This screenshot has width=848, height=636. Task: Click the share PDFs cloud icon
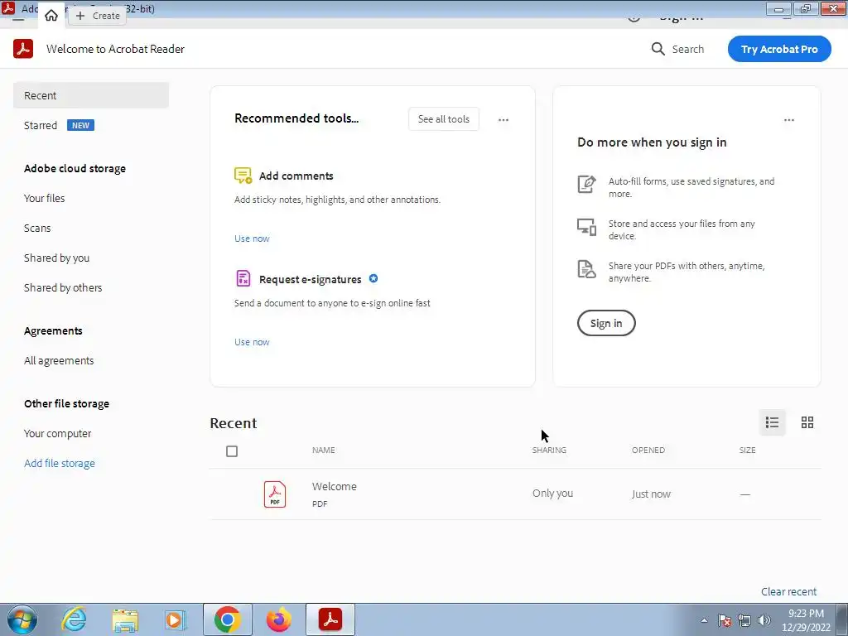586,269
